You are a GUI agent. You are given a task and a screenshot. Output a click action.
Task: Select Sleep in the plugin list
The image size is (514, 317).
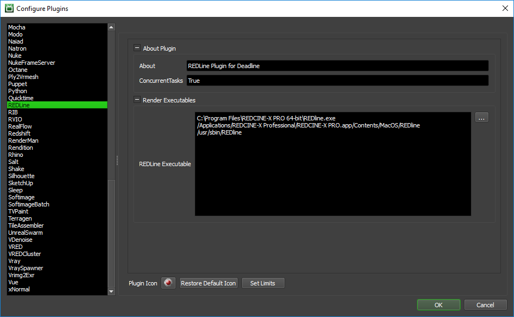pyautogui.click(x=57, y=190)
